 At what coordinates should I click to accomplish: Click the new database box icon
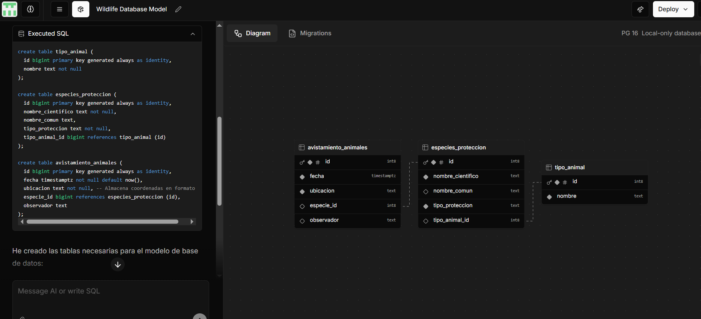(x=80, y=9)
